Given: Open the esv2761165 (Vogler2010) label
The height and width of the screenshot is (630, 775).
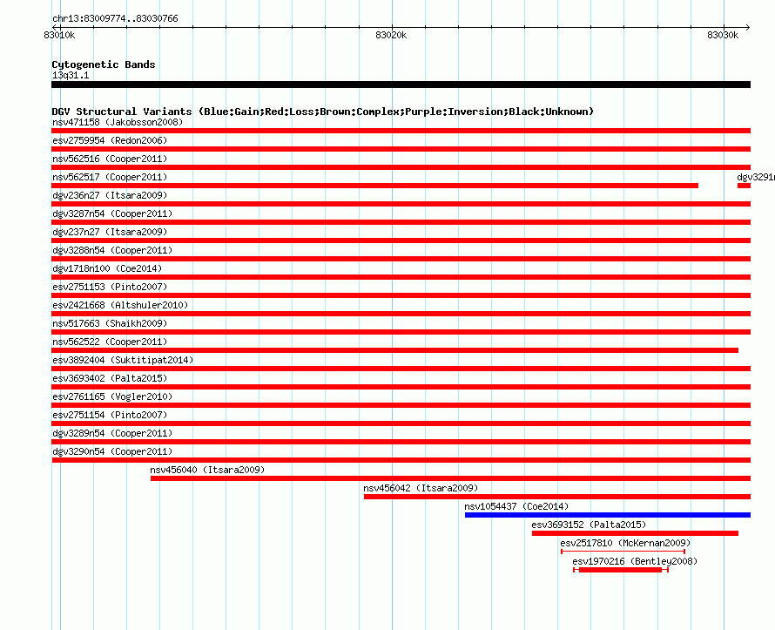Looking at the screenshot, I should coord(112,396).
